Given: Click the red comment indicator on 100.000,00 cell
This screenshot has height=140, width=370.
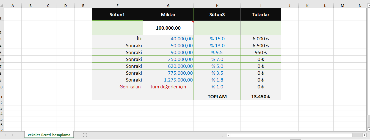Looking at the screenshot, I should click(x=192, y=21).
